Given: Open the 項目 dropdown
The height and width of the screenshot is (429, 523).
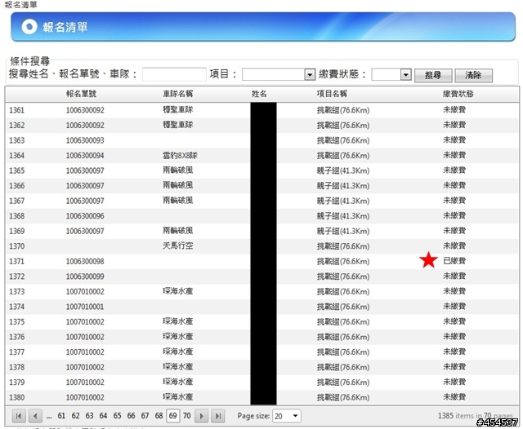Looking at the screenshot, I should click(x=310, y=75).
